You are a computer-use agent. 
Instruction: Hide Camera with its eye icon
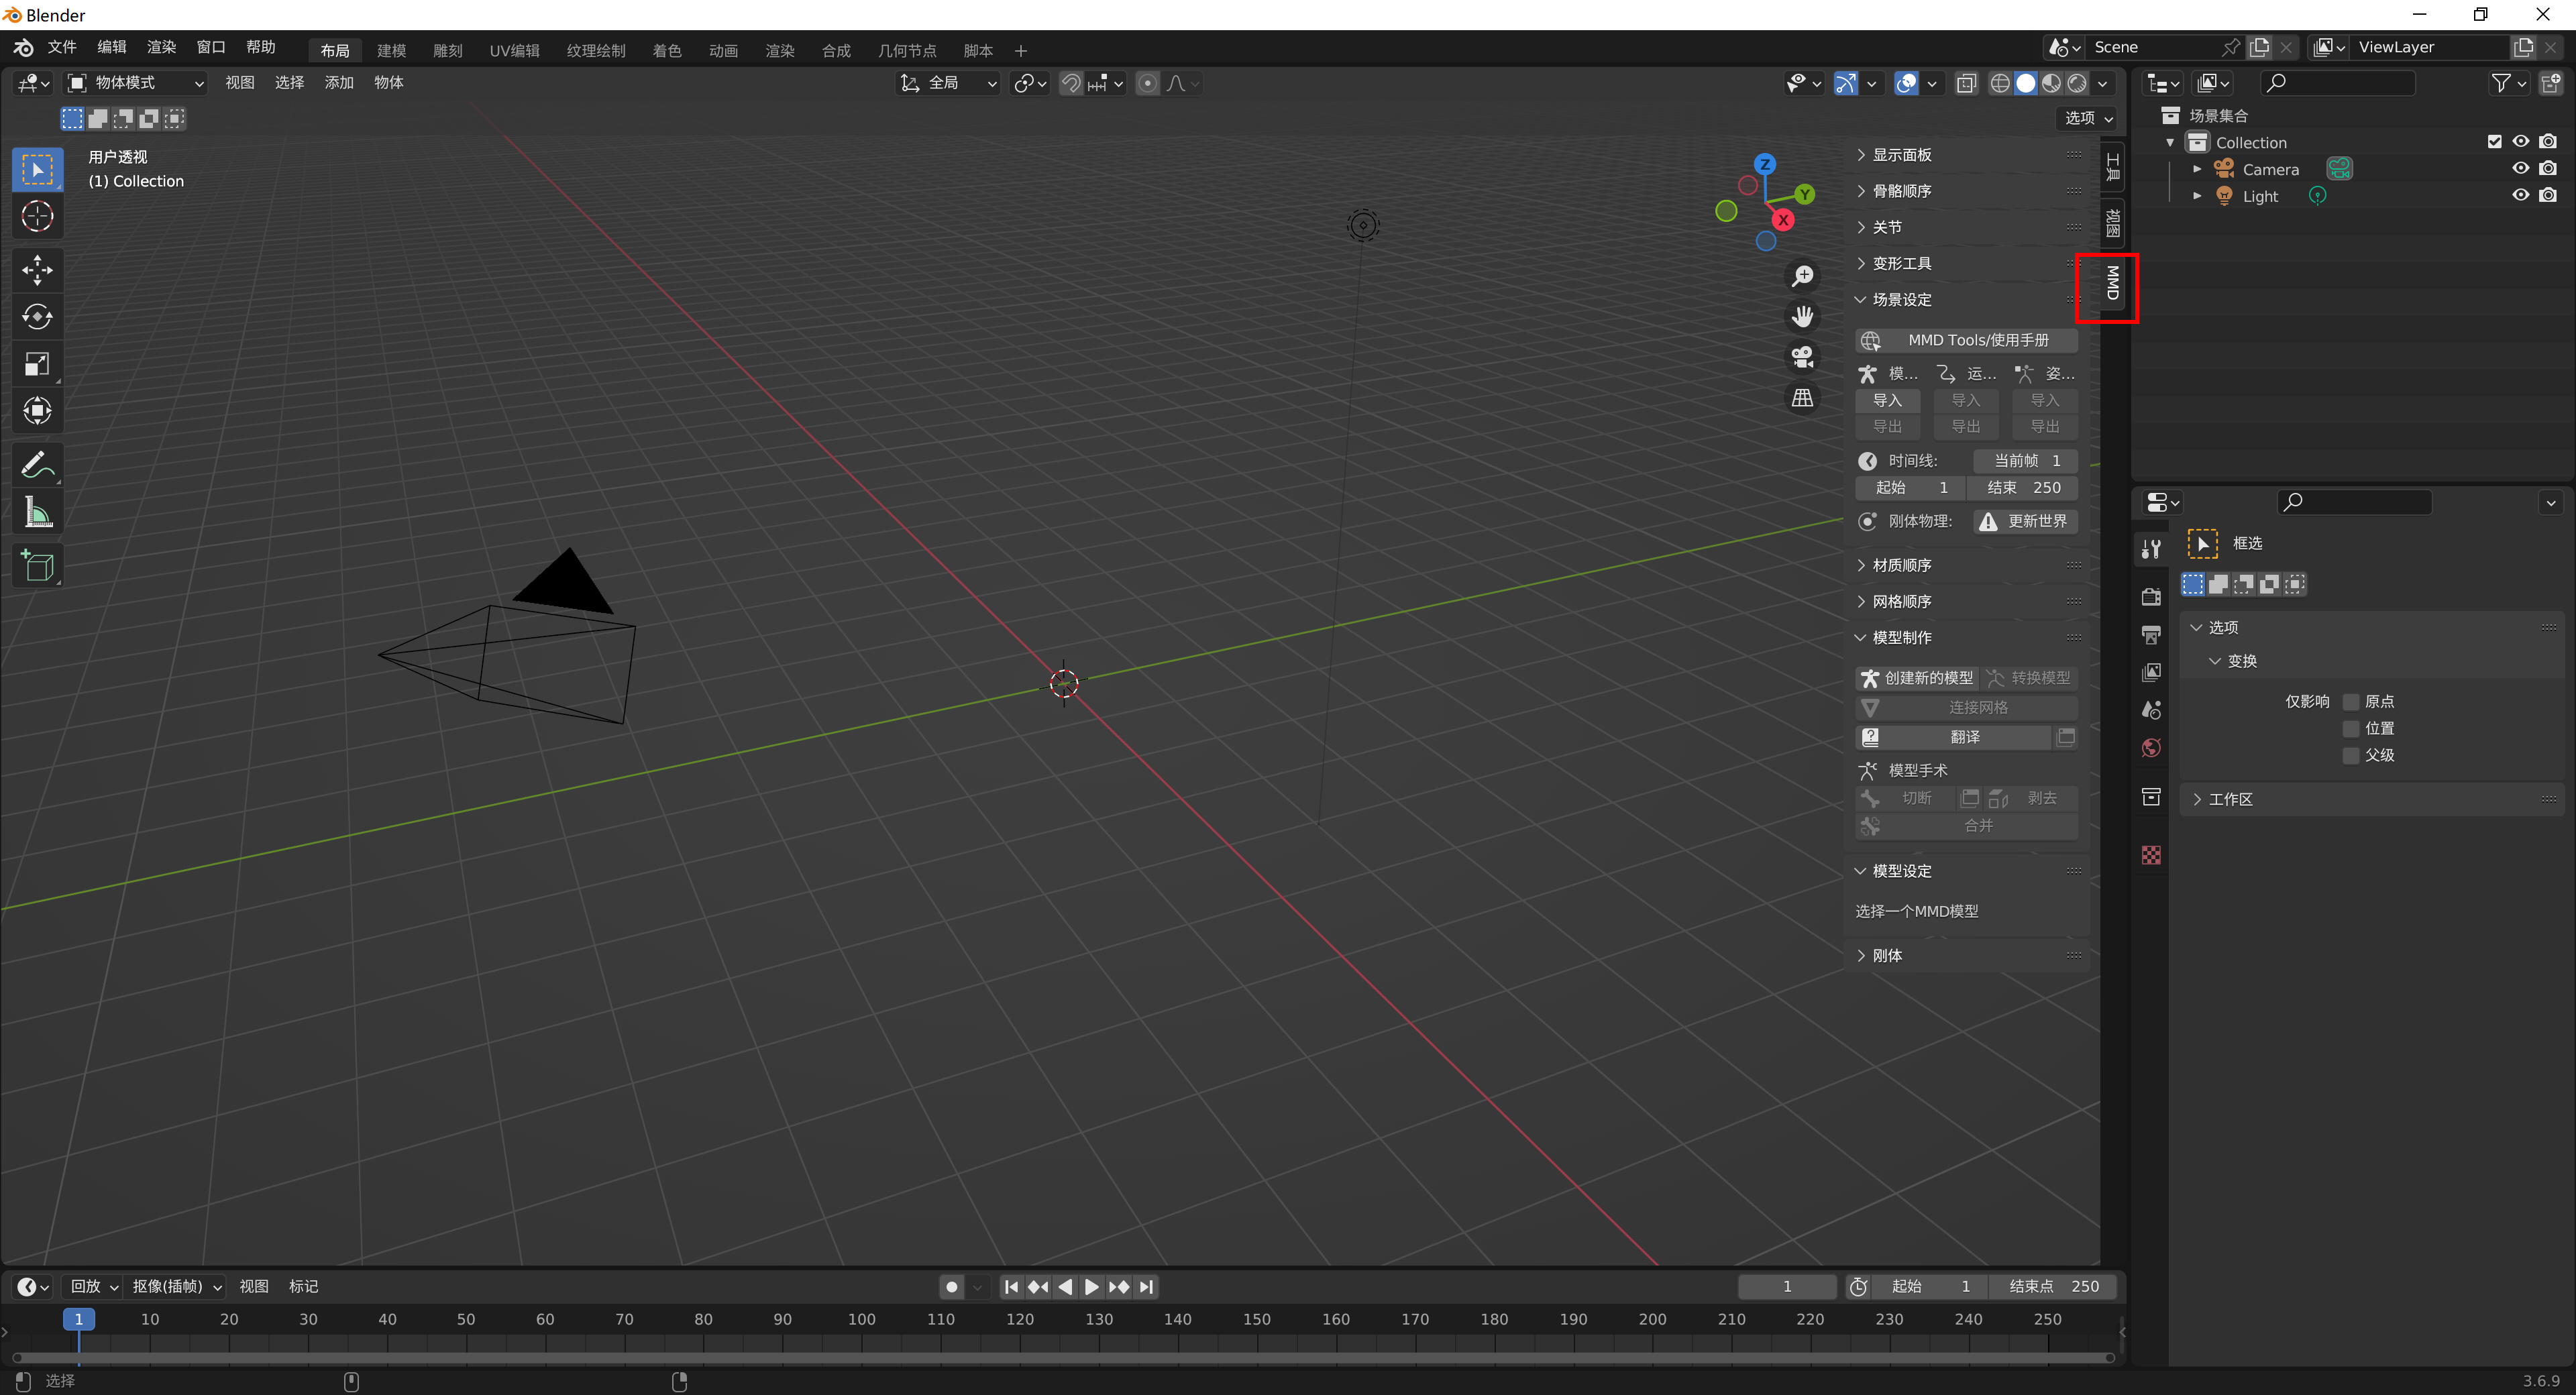point(2520,169)
